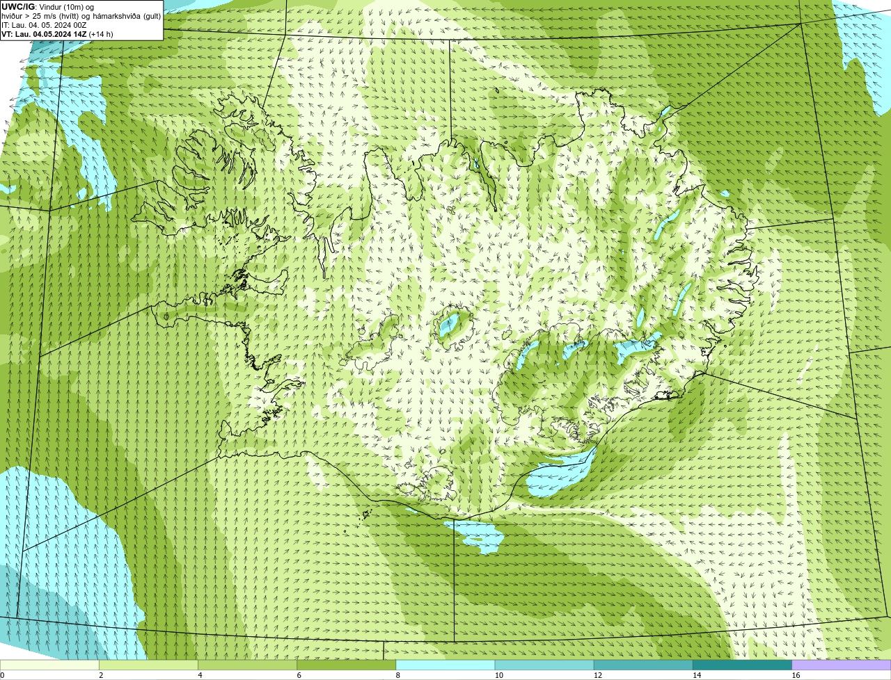Click the 8–10 m/s light cyan legend swatch
891x680 pixels.
pos(445,665)
